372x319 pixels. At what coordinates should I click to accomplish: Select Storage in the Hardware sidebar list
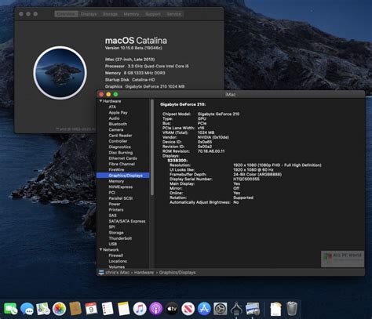(x=116, y=233)
